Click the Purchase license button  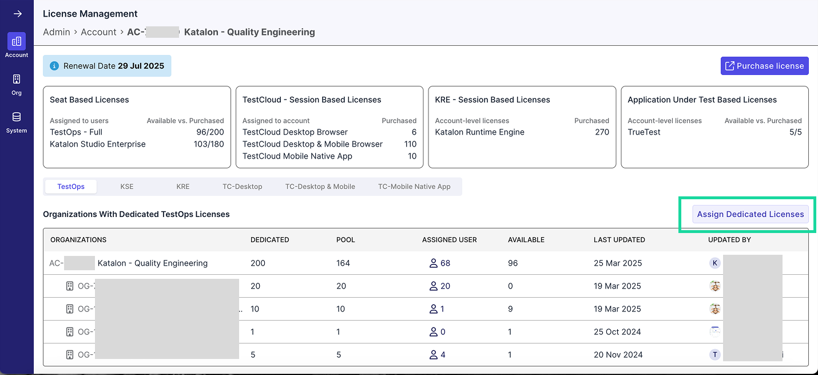point(764,66)
